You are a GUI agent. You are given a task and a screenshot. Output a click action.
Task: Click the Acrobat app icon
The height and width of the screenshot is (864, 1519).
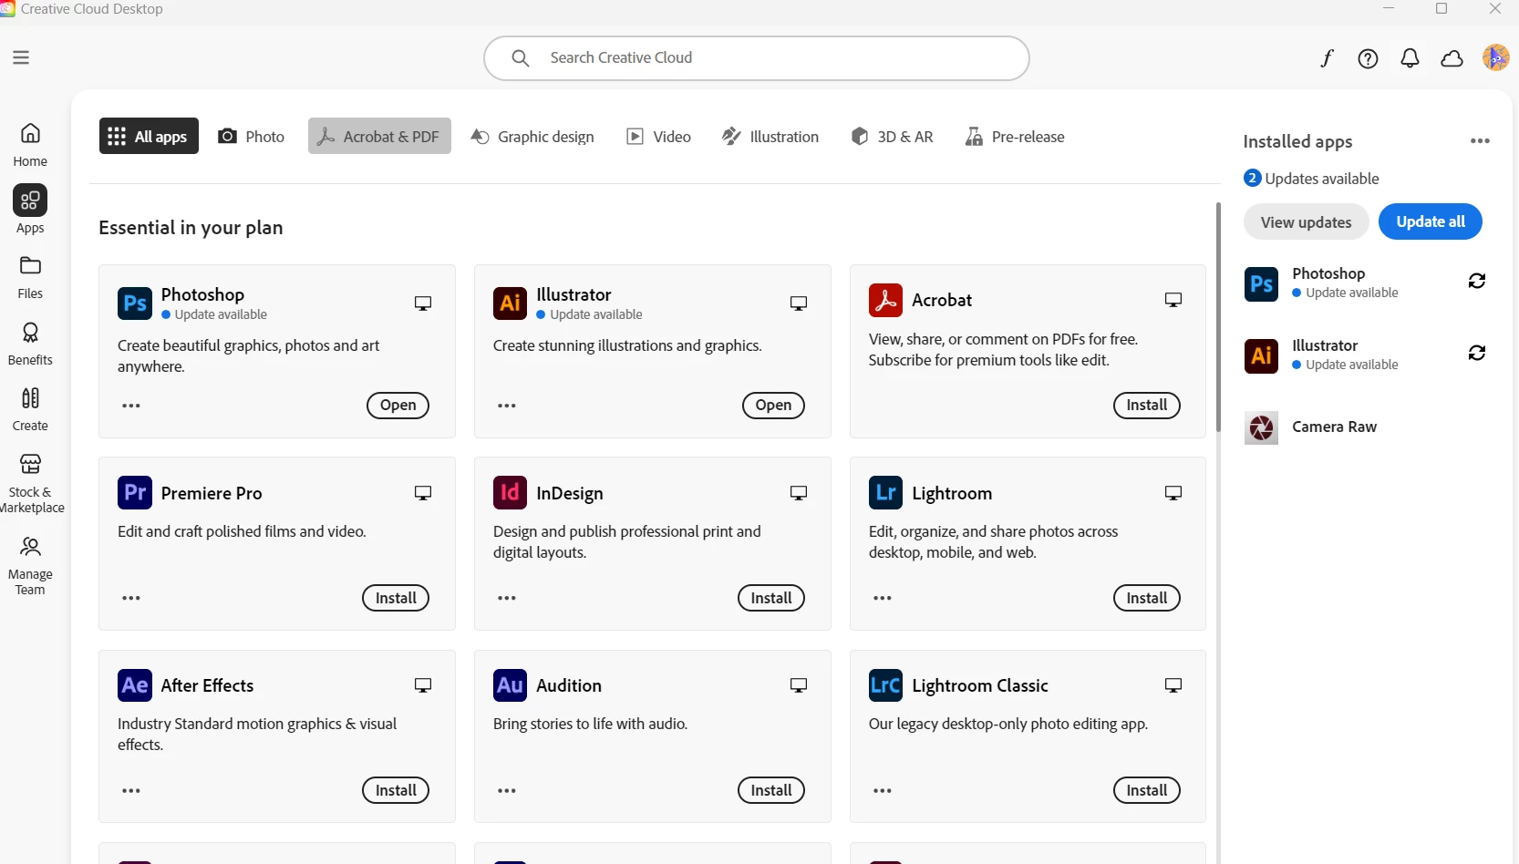pos(885,300)
